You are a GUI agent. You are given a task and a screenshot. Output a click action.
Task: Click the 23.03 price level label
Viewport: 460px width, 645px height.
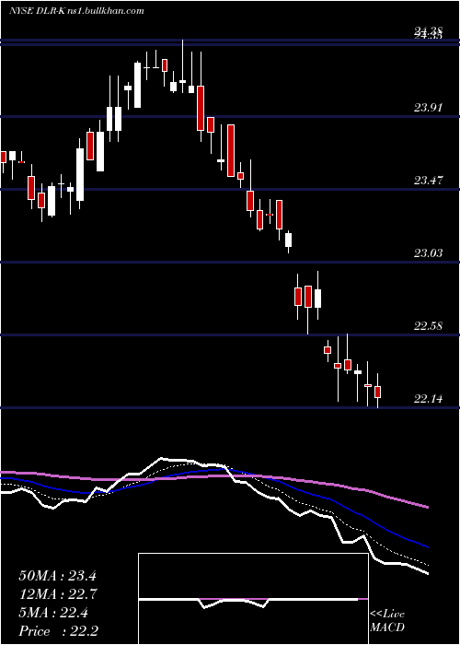click(428, 253)
